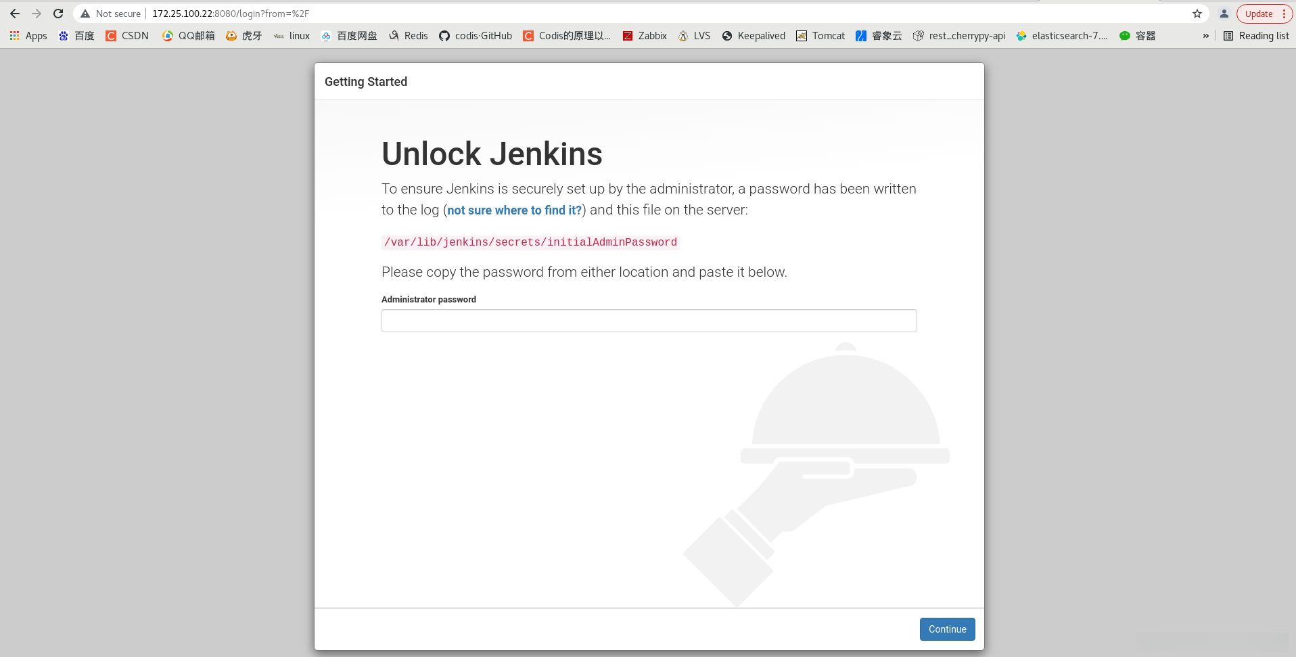Click the 'Please copy the password' instruction text
Viewport: 1296px width, 657px height.
584,272
